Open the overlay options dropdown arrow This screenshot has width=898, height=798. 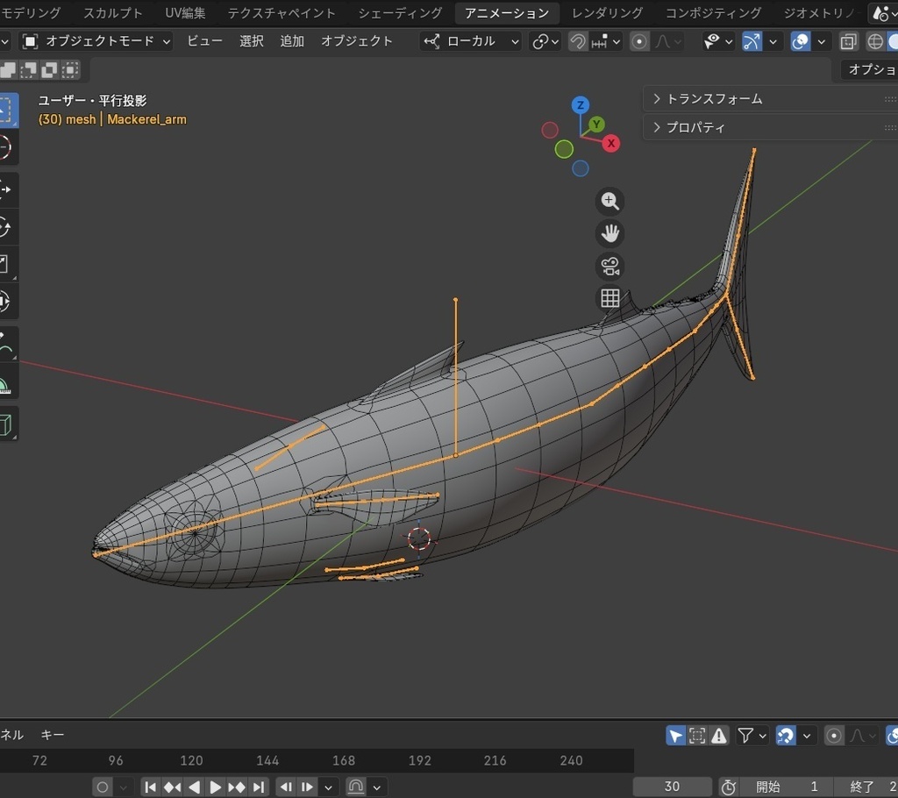(x=821, y=41)
